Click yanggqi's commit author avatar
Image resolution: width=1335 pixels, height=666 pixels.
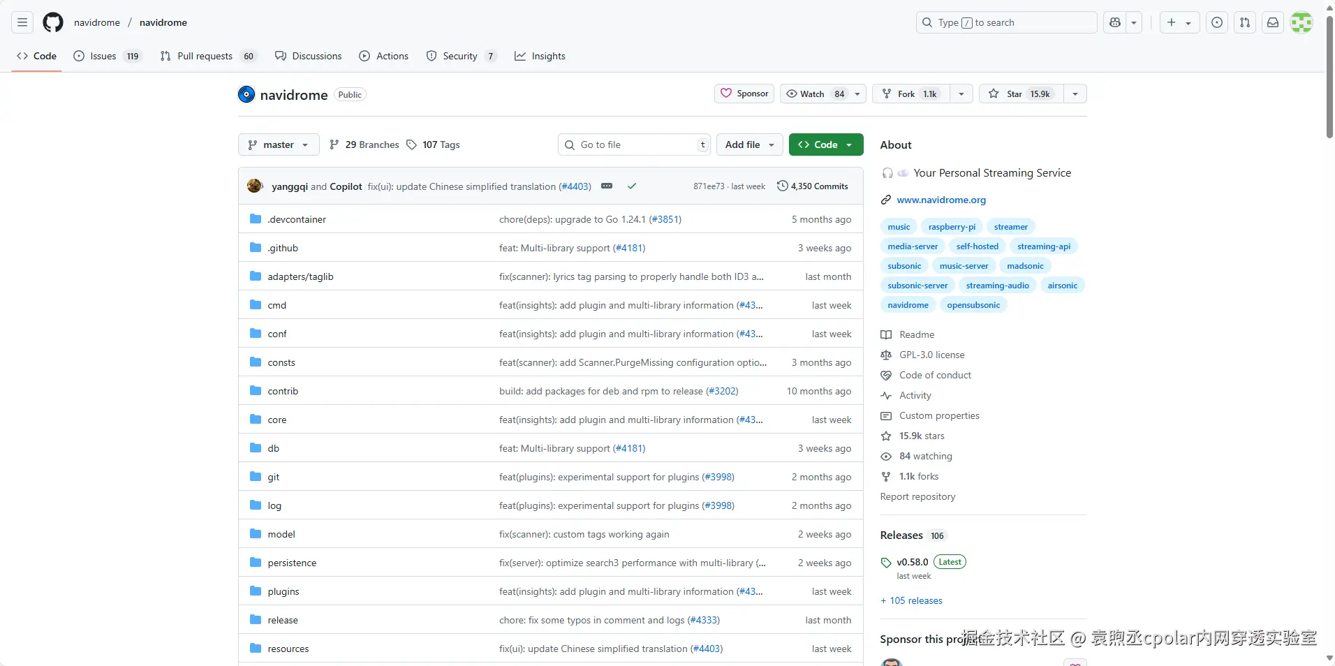tap(255, 186)
